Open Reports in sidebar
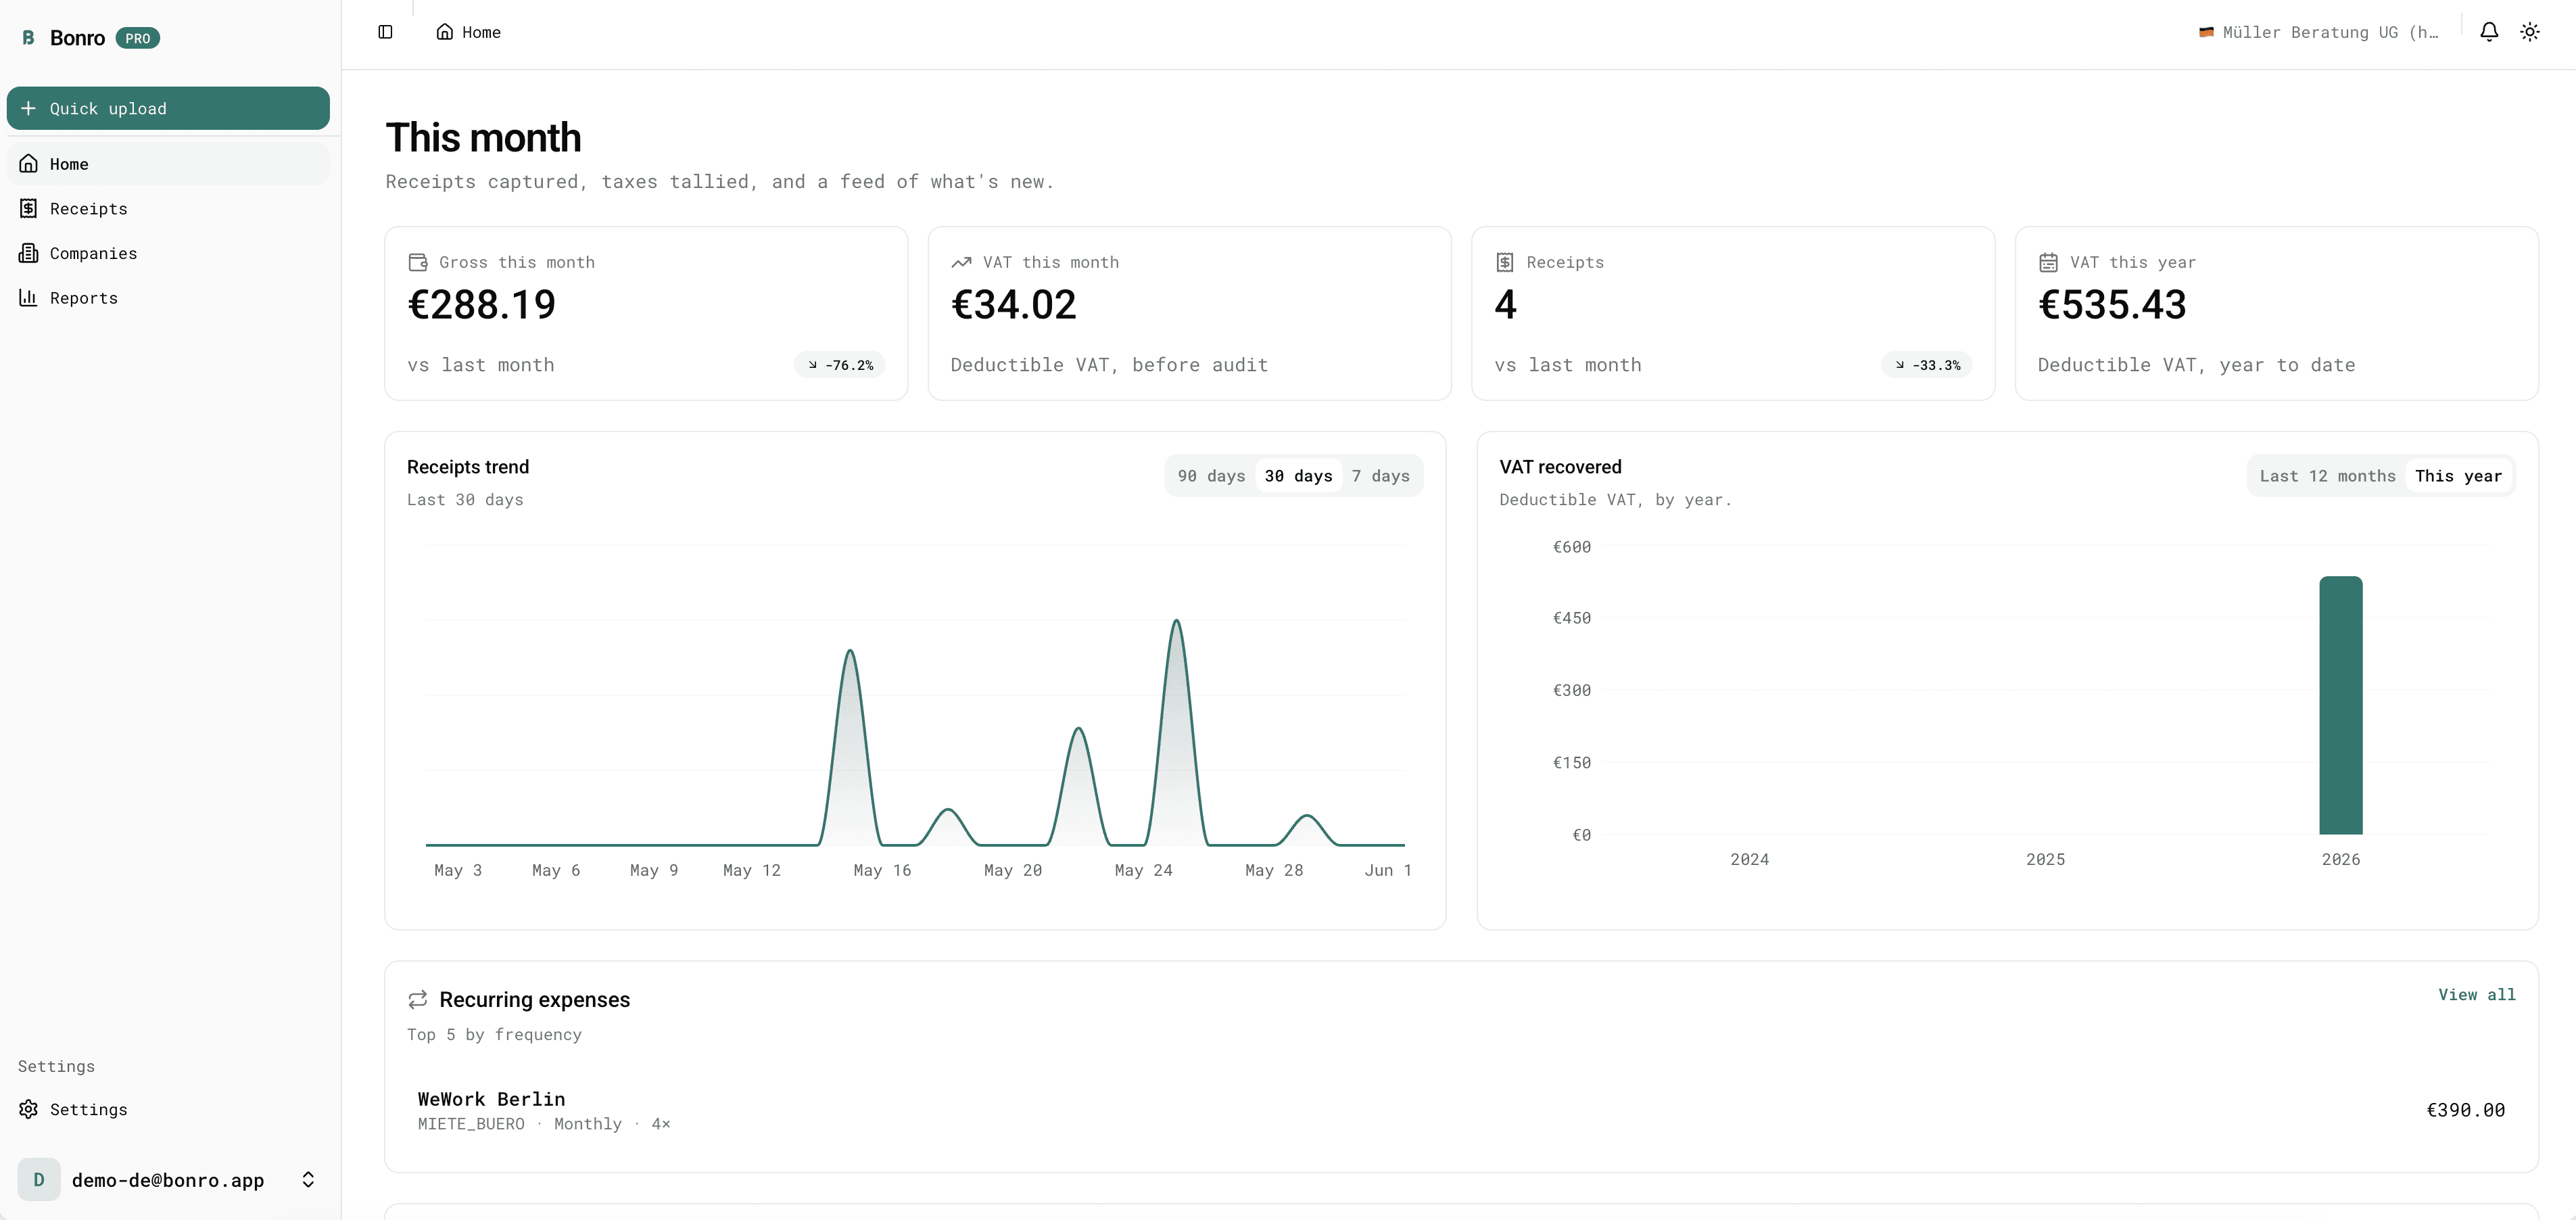 pyautogui.click(x=168, y=298)
